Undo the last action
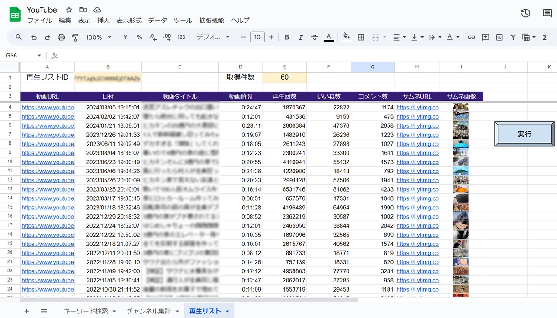The width and height of the screenshot is (557, 318). click(x=33, y=37)
